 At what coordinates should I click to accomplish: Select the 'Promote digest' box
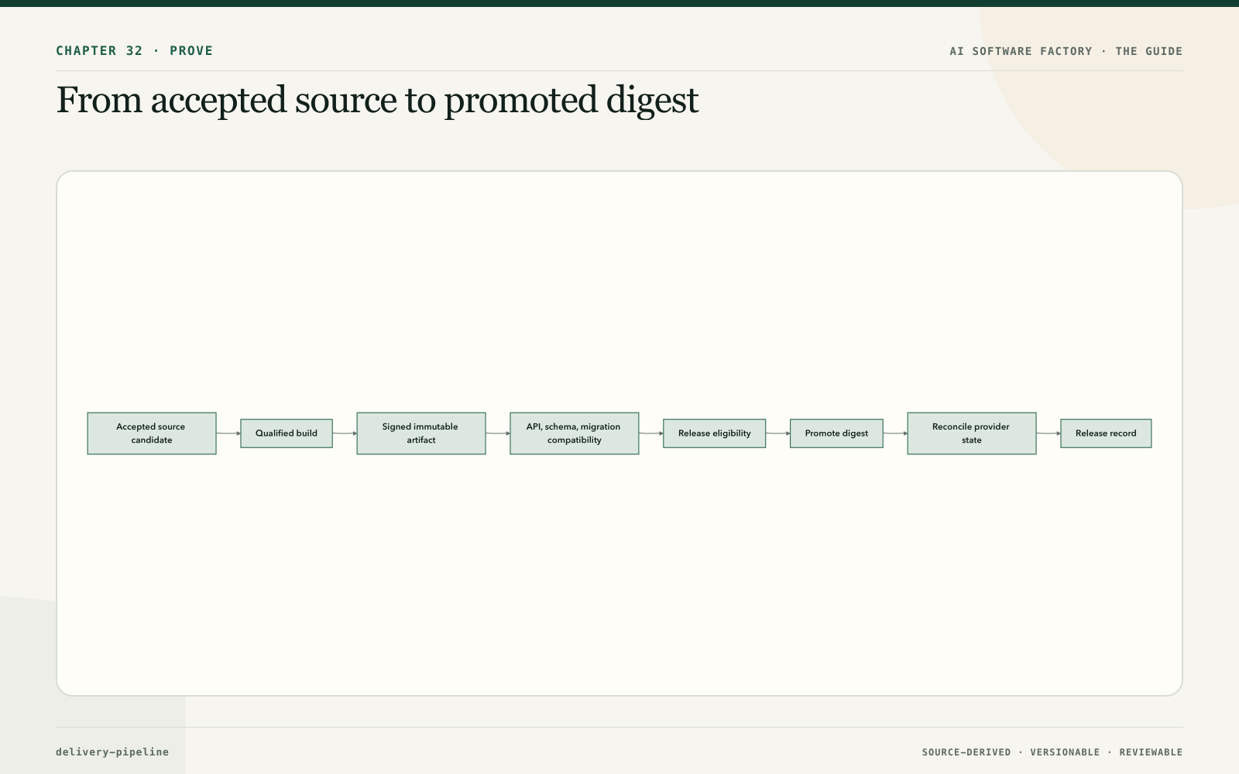pyautogui.click(x=836, y=433)
